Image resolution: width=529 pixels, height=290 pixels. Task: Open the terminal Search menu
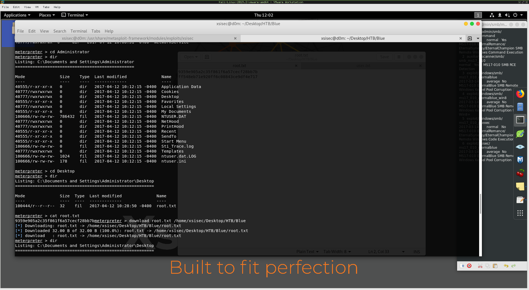click(x=60, y=31)
